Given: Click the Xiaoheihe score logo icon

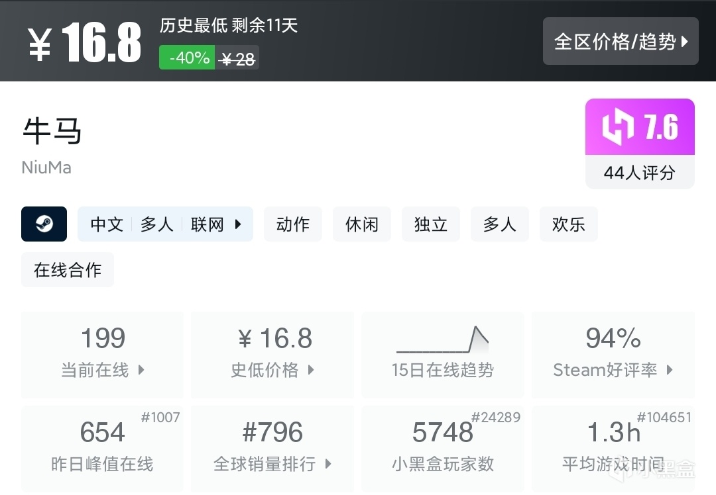Looking at the screenshot, I should point(617,127).
